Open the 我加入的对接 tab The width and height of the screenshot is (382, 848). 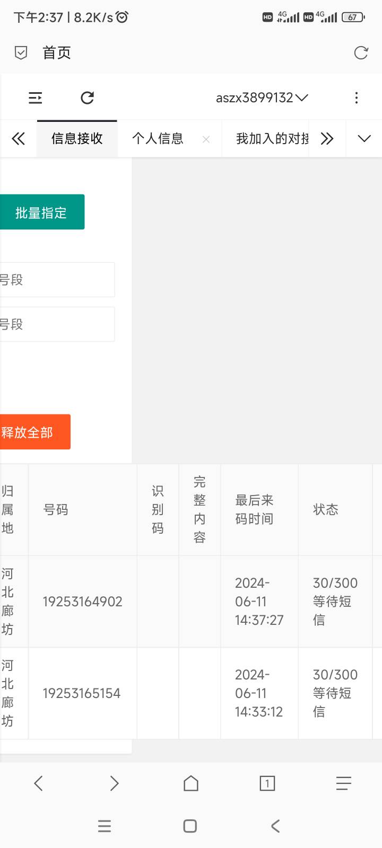pos(272,139)
